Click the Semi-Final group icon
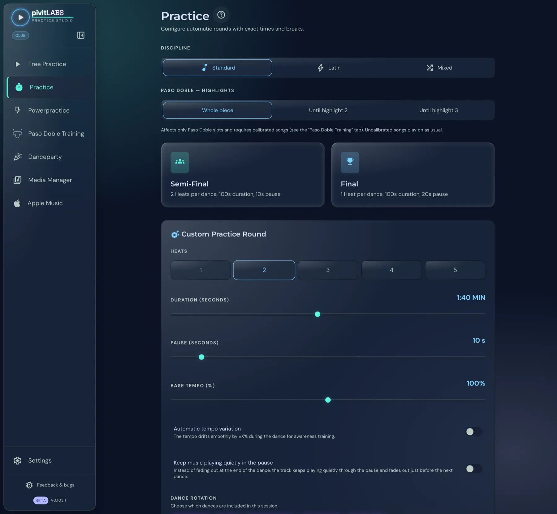557x514 pixels. click(x=180, y=162)
